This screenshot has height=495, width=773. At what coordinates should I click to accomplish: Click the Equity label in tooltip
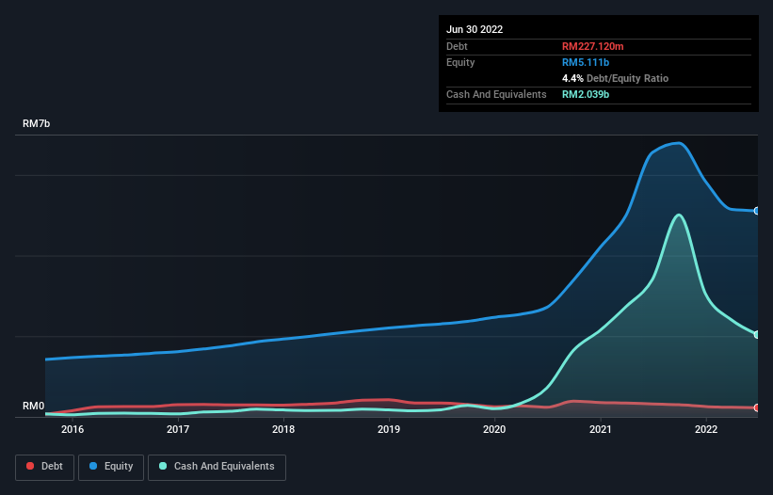[460, 62]
